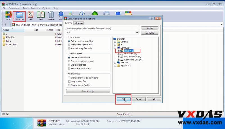Select the EDIABAS folder in archive list
Image resolution: width=225 pixels, height=129 pixels.
point(10,38)
